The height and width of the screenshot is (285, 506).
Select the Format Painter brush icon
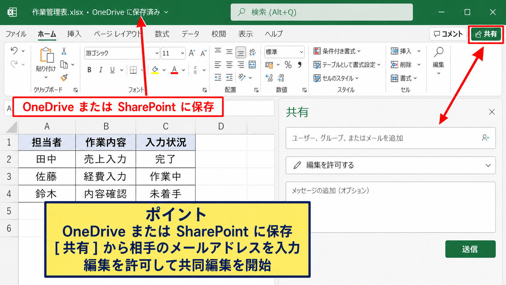pyautogui.click(x=64, y=78)
